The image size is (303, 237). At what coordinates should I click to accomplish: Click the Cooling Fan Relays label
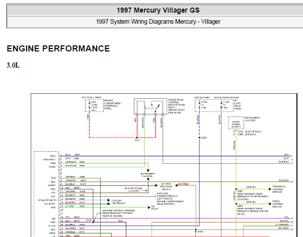(118, 202)
